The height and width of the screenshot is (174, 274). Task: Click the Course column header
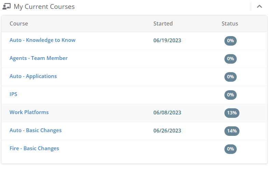[19, 23]
